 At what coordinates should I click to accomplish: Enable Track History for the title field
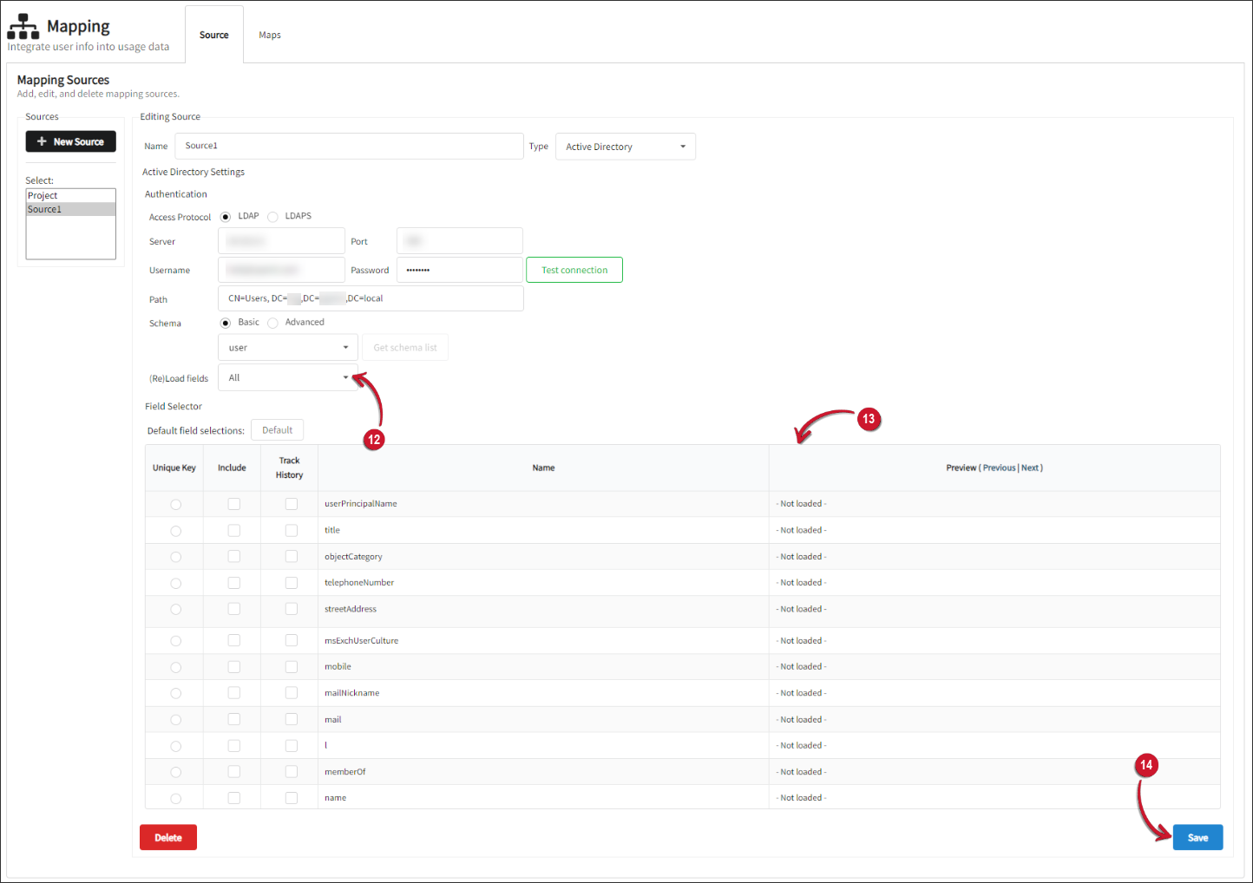[x=290, y=530]
